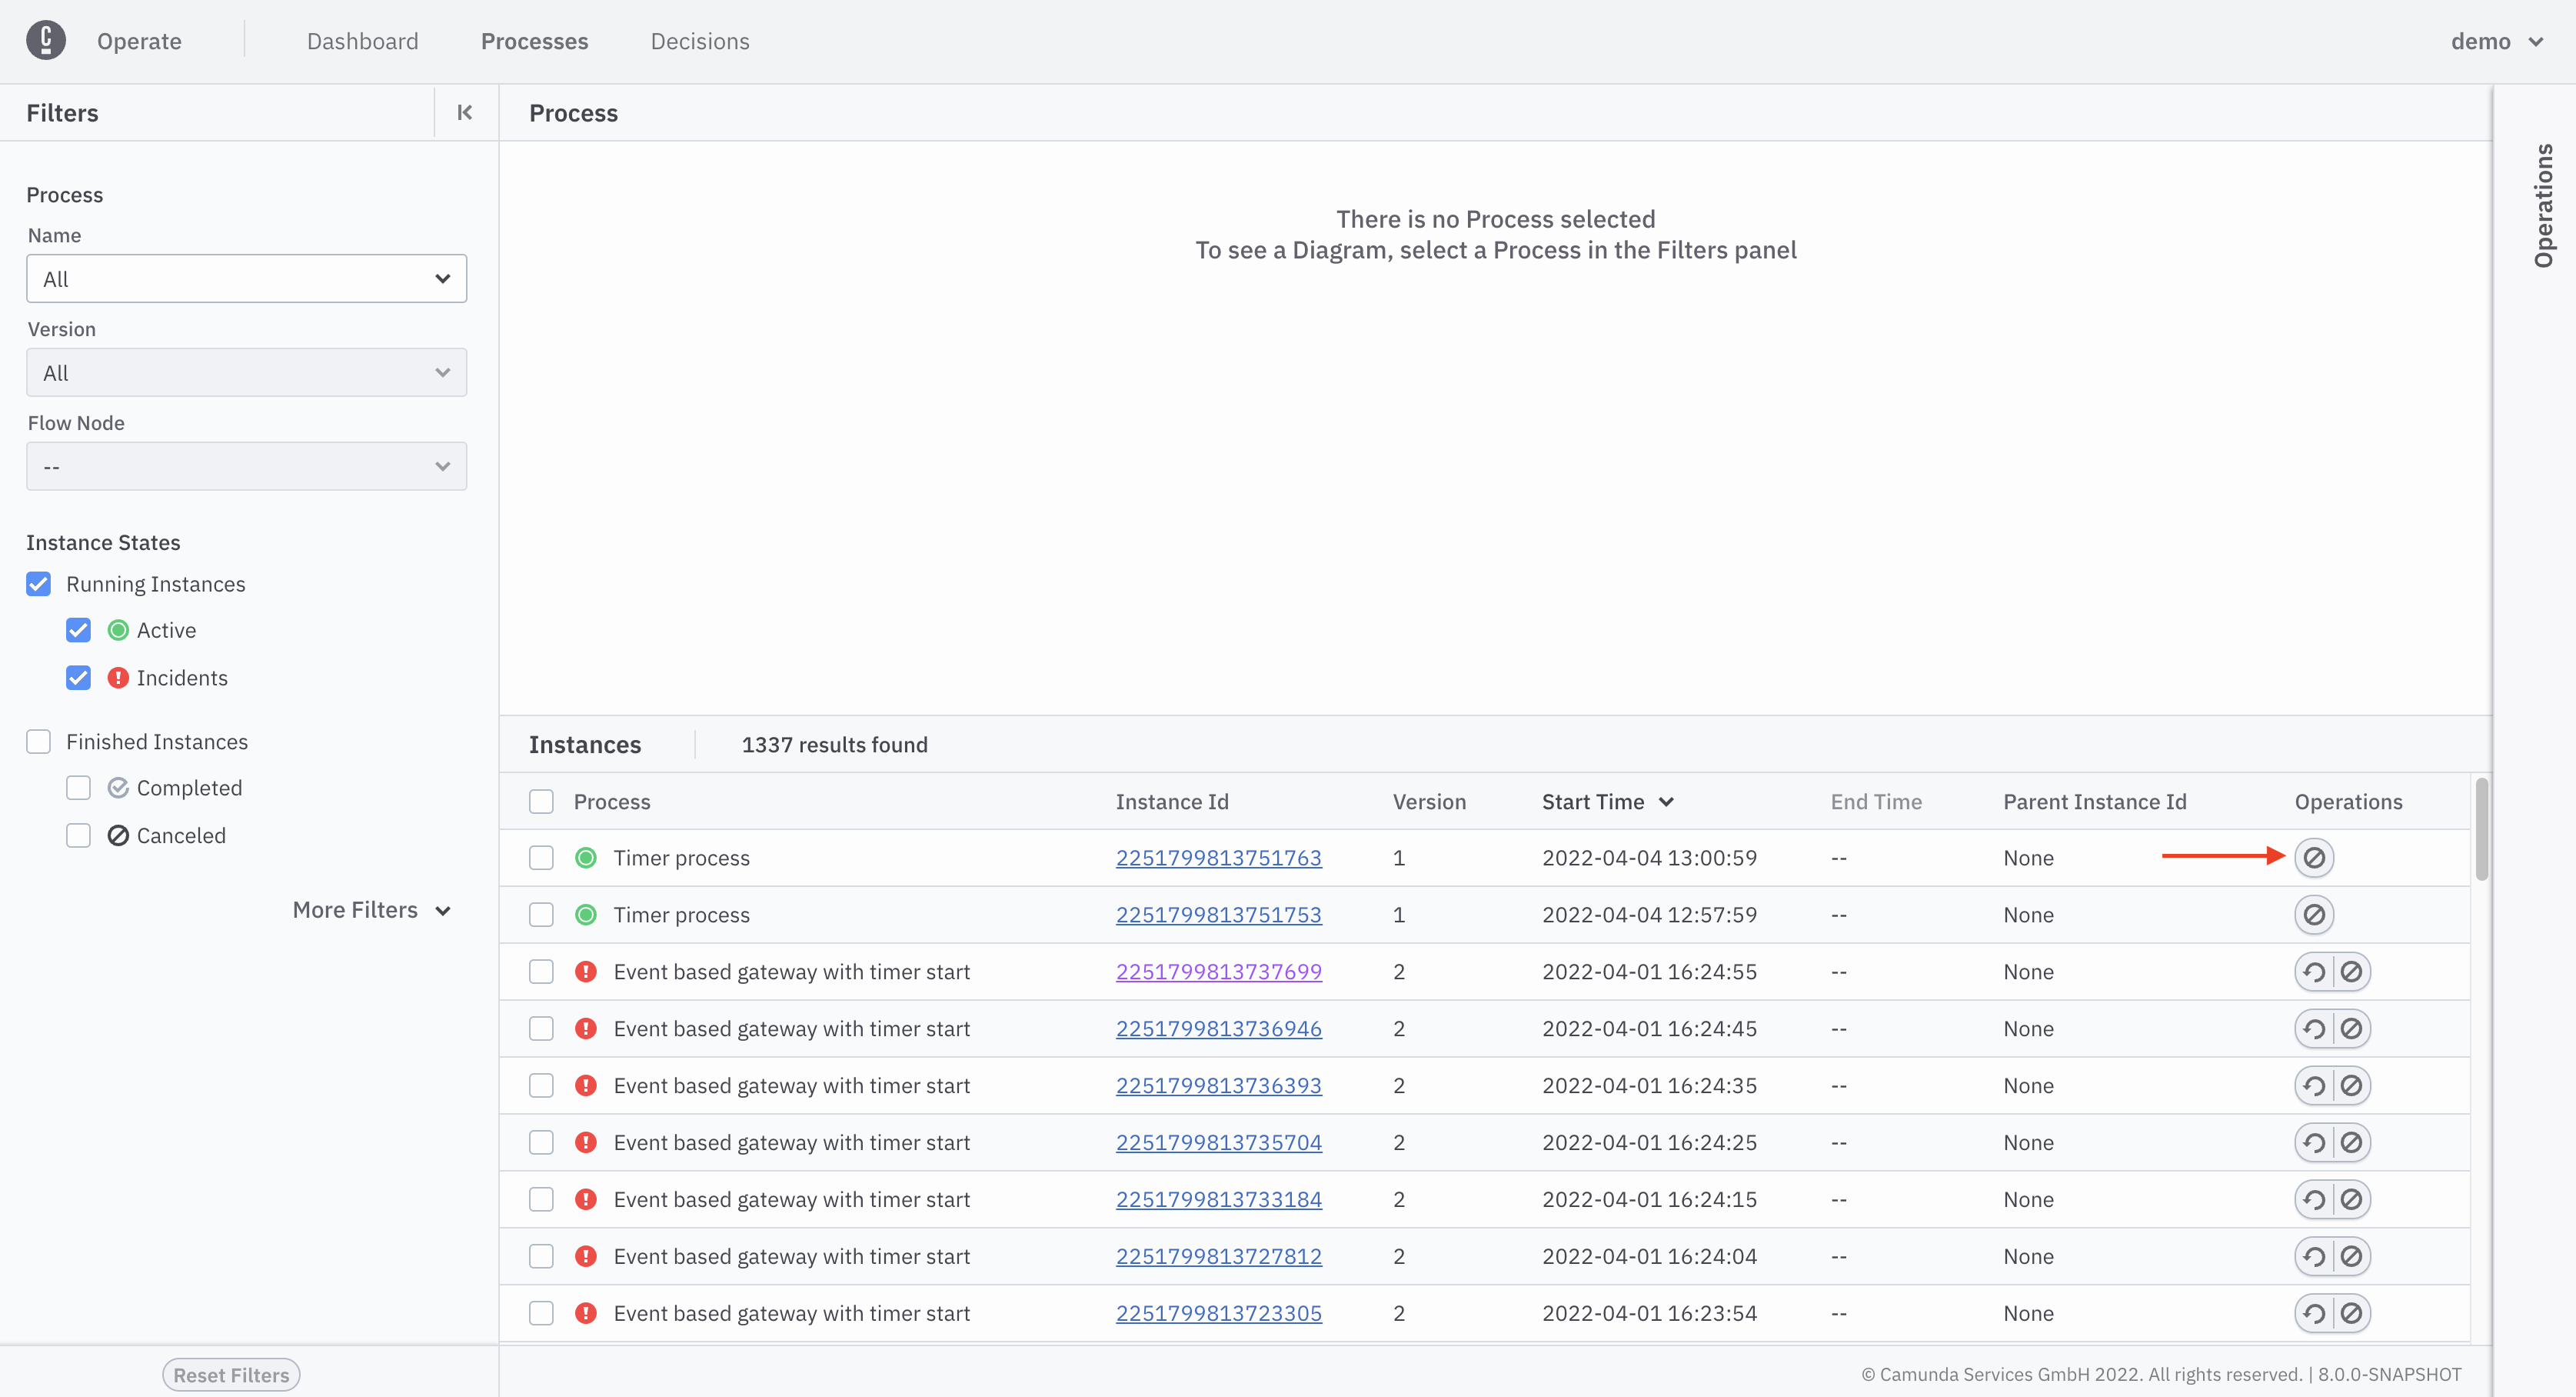Click the Camunda logo

click(x=46, y=40)
